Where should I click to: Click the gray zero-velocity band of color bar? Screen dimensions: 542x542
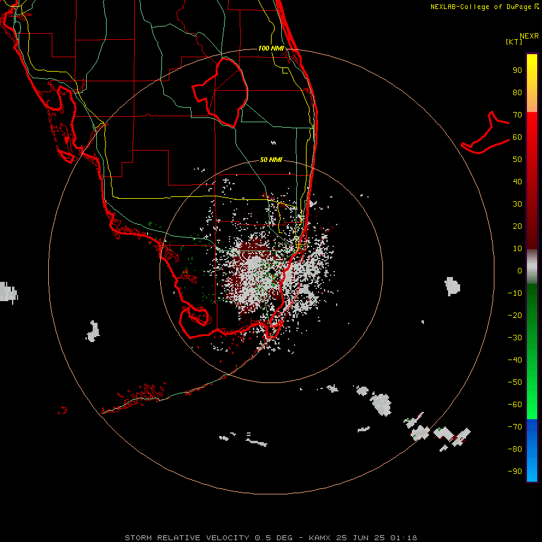532,267
